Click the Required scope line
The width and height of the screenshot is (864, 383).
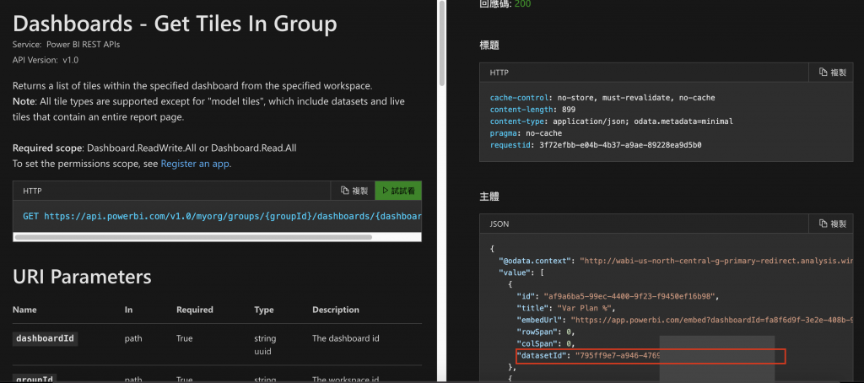[x=155, y=148]
